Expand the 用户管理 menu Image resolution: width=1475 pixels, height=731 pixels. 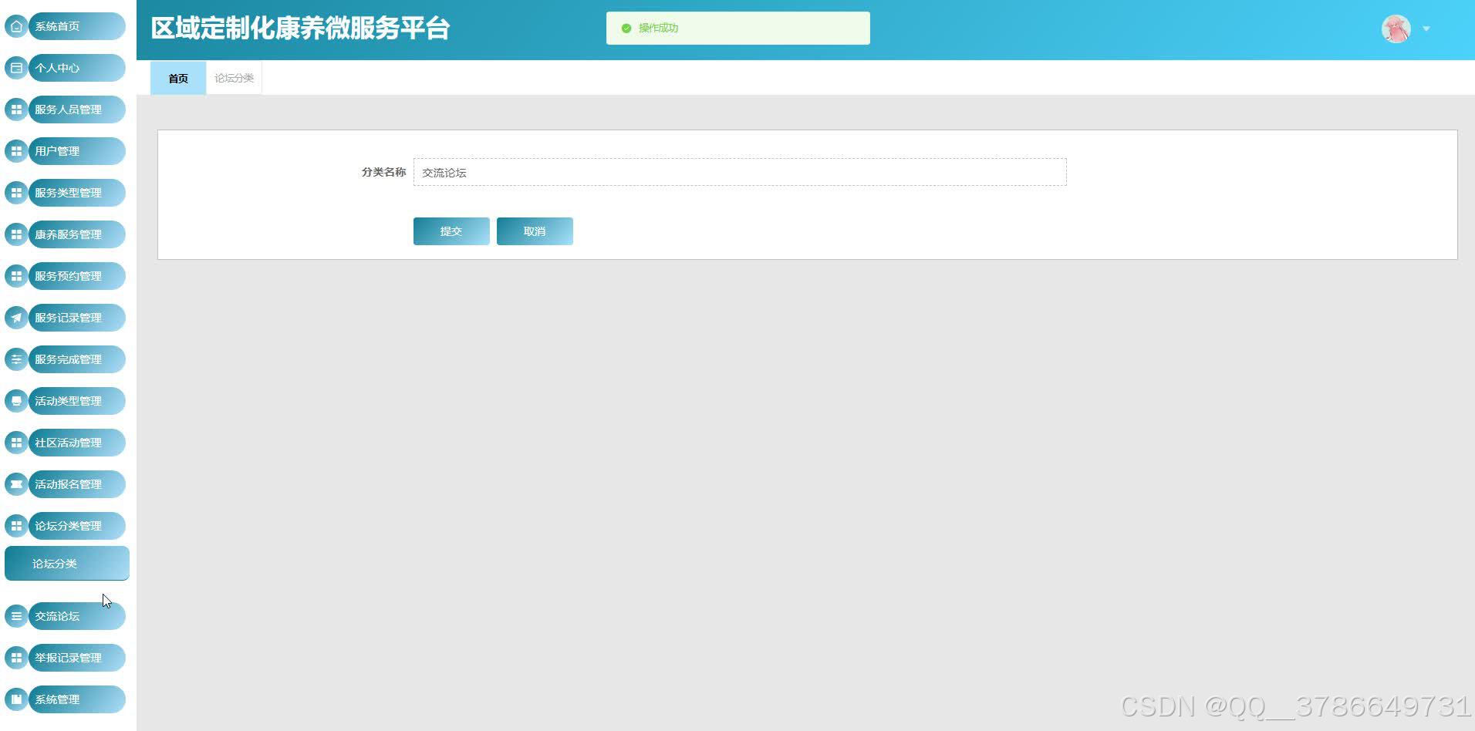click(76, 151)
